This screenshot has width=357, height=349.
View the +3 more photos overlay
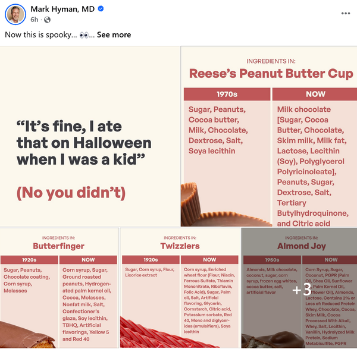(x=301, y=290)
